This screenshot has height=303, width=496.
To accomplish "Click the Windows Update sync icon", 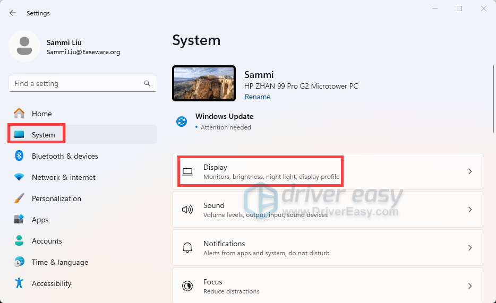I will pos(182,122).
